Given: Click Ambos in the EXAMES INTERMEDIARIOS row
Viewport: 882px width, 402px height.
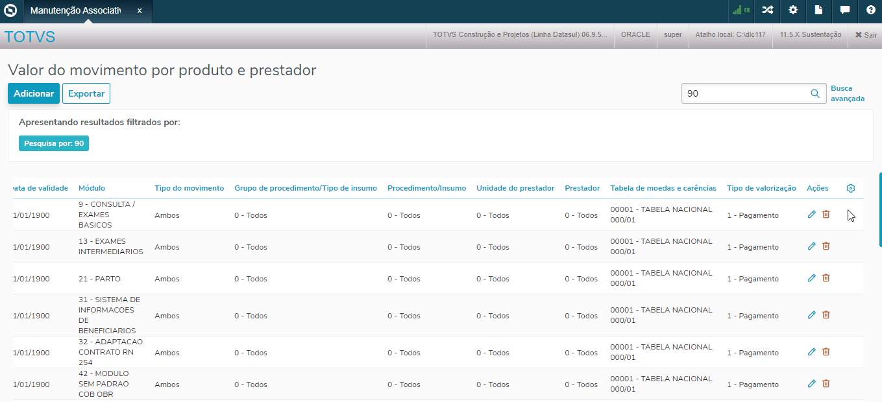Looking at the screenshot, I should point(167,247).
